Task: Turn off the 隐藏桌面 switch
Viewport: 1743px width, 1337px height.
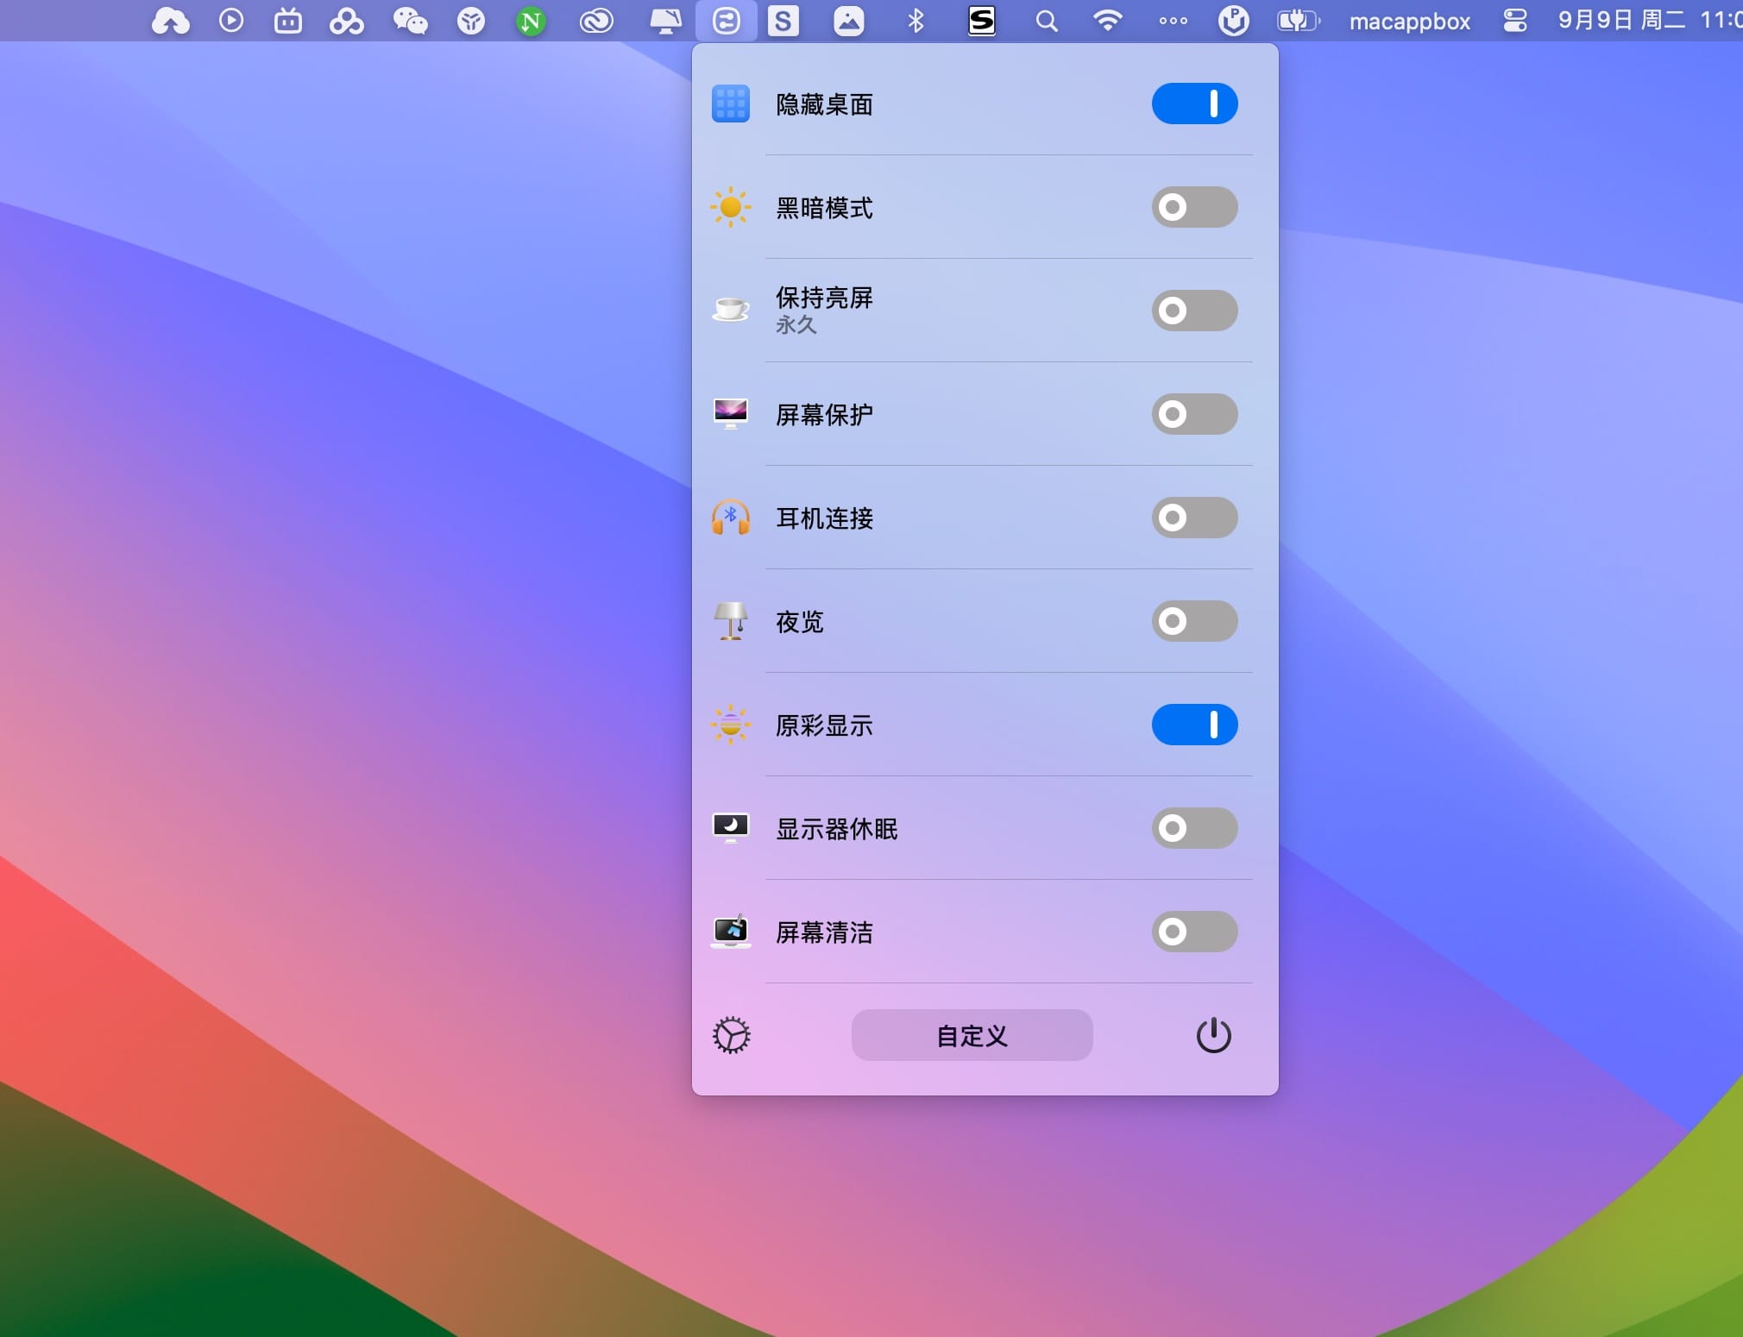Action: click(x=1194, y=104)
